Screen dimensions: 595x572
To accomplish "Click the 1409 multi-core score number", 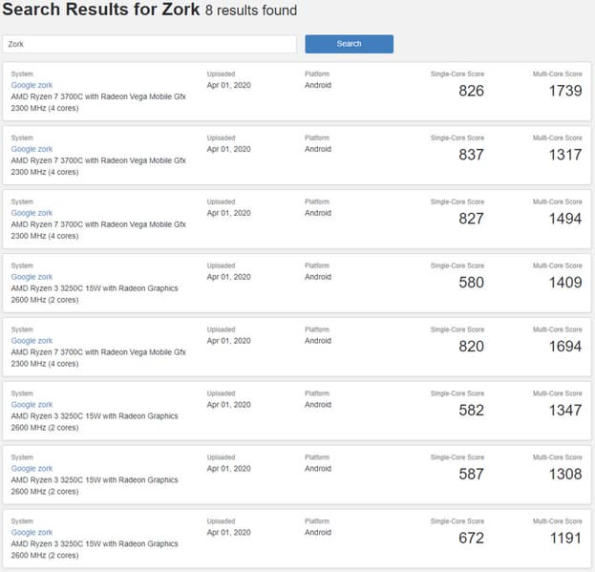I will pos(564,283).
